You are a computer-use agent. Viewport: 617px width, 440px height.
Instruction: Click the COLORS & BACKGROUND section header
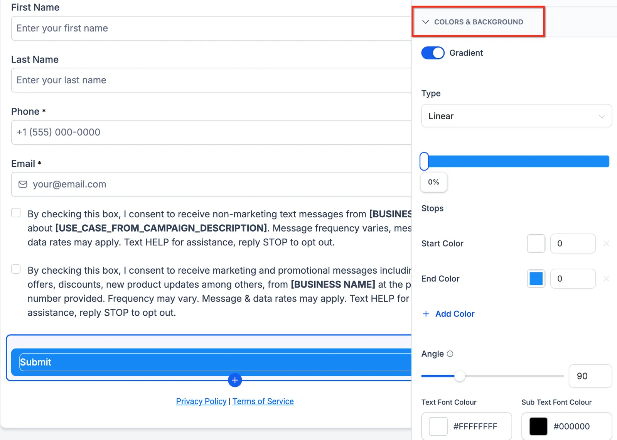pos(478,22)
